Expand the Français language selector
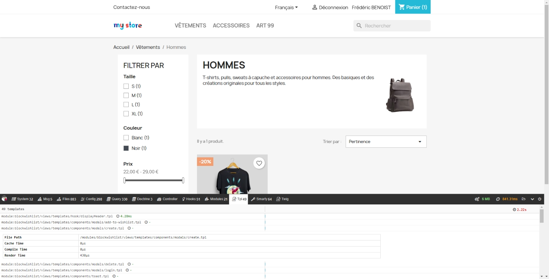The width and height of the screenshot is (549, 279). (x=286, y=7)
